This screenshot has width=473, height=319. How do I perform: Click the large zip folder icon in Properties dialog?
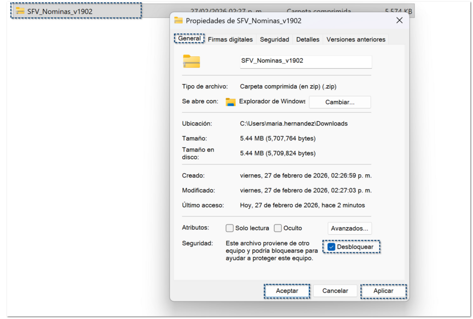[x=192, y=61]
